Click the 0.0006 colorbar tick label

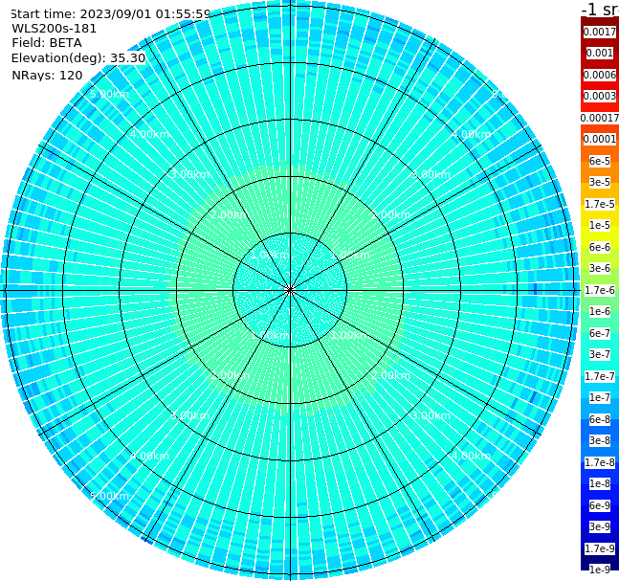(x=600, y=75)
